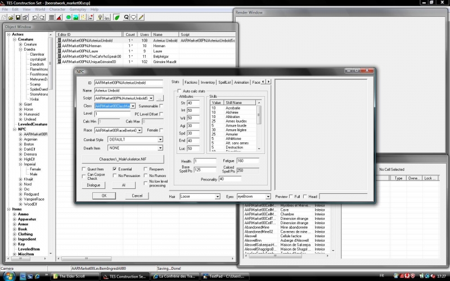Click into the NPC Name field
Viewport: 450px width, 281px height.
129,90
